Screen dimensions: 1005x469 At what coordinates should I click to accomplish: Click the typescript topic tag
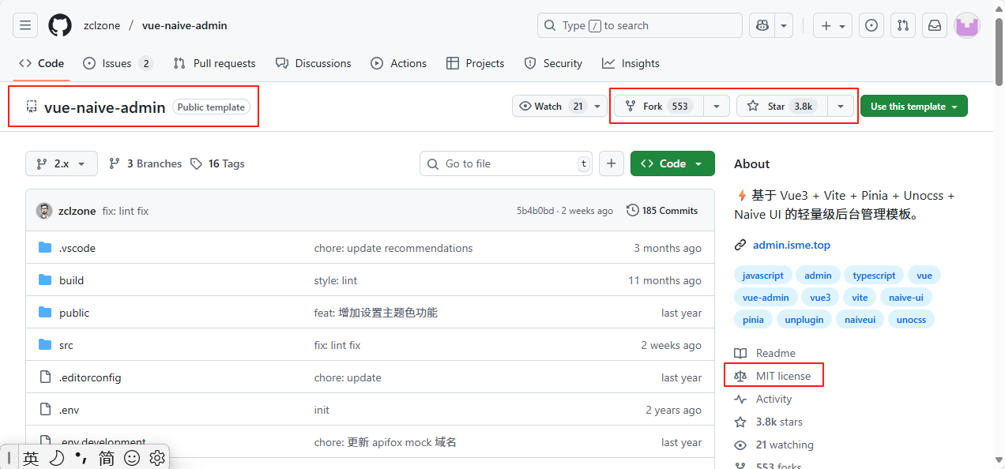(874, 276)
